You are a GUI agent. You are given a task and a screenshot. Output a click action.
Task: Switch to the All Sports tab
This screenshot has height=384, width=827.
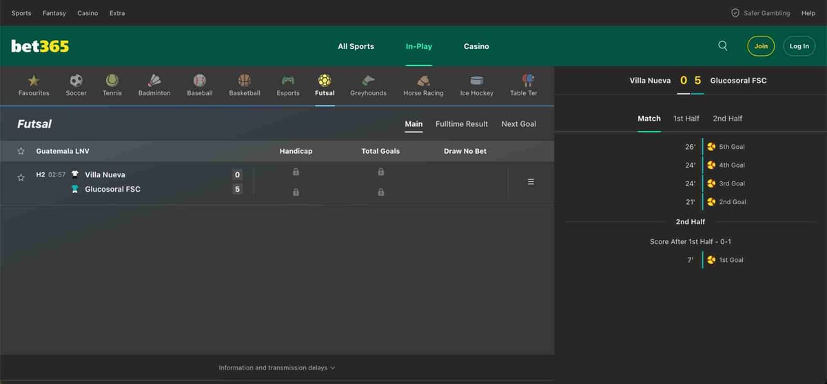pyautogui.click(x=356, y=46)
